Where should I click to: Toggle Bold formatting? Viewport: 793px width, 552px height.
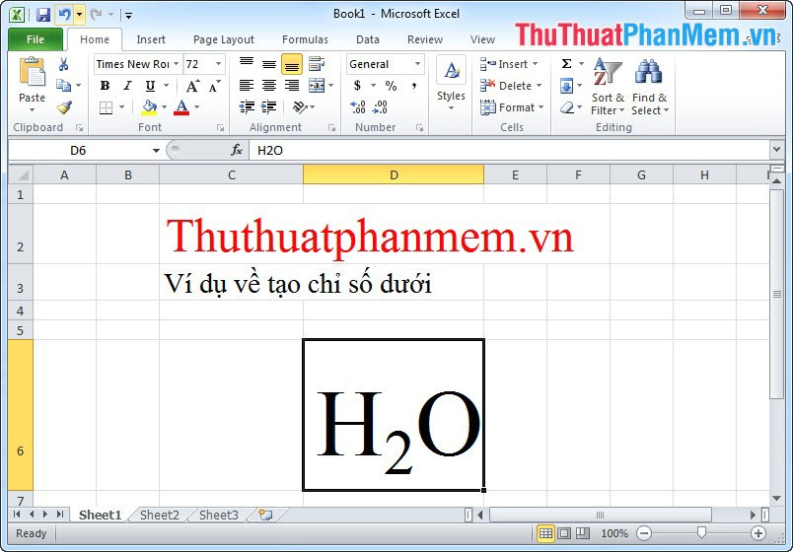tap(105, 86)
